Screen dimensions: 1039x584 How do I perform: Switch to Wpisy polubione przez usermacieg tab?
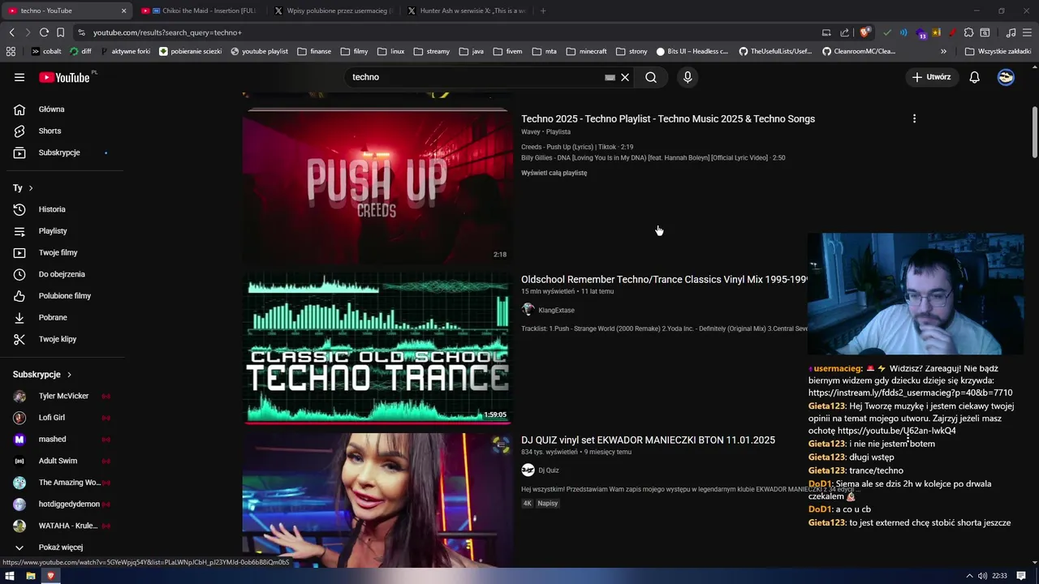[333, 11]
